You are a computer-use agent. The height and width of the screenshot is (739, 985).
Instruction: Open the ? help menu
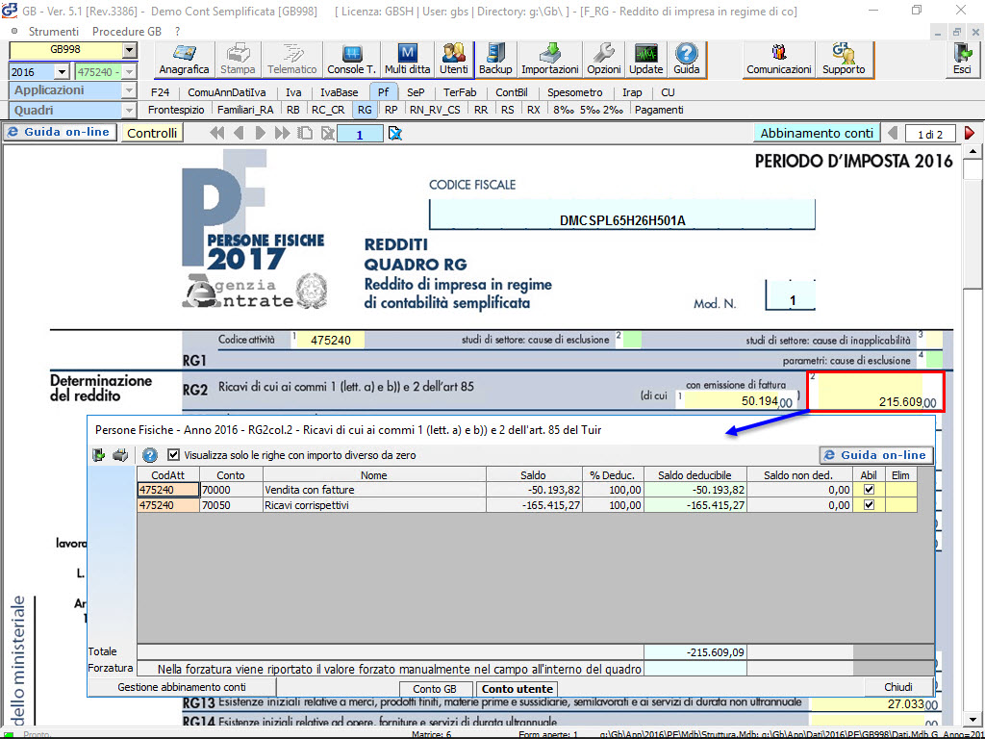click(178, 32)
